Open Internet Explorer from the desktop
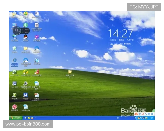The height and width of the screenshot is (131, 164). tap(14, 61)
